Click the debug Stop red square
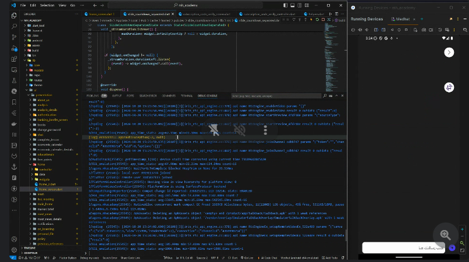This screenshot has width=469, height=262. (323, 20)
